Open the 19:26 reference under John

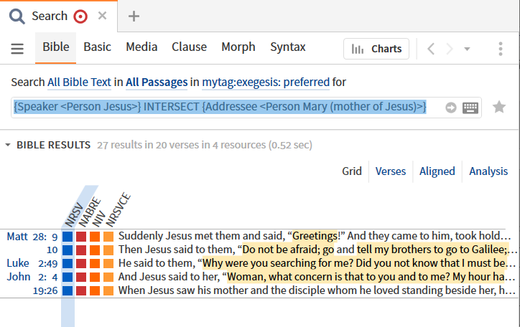pyautogui.click(x=45, y=291)
